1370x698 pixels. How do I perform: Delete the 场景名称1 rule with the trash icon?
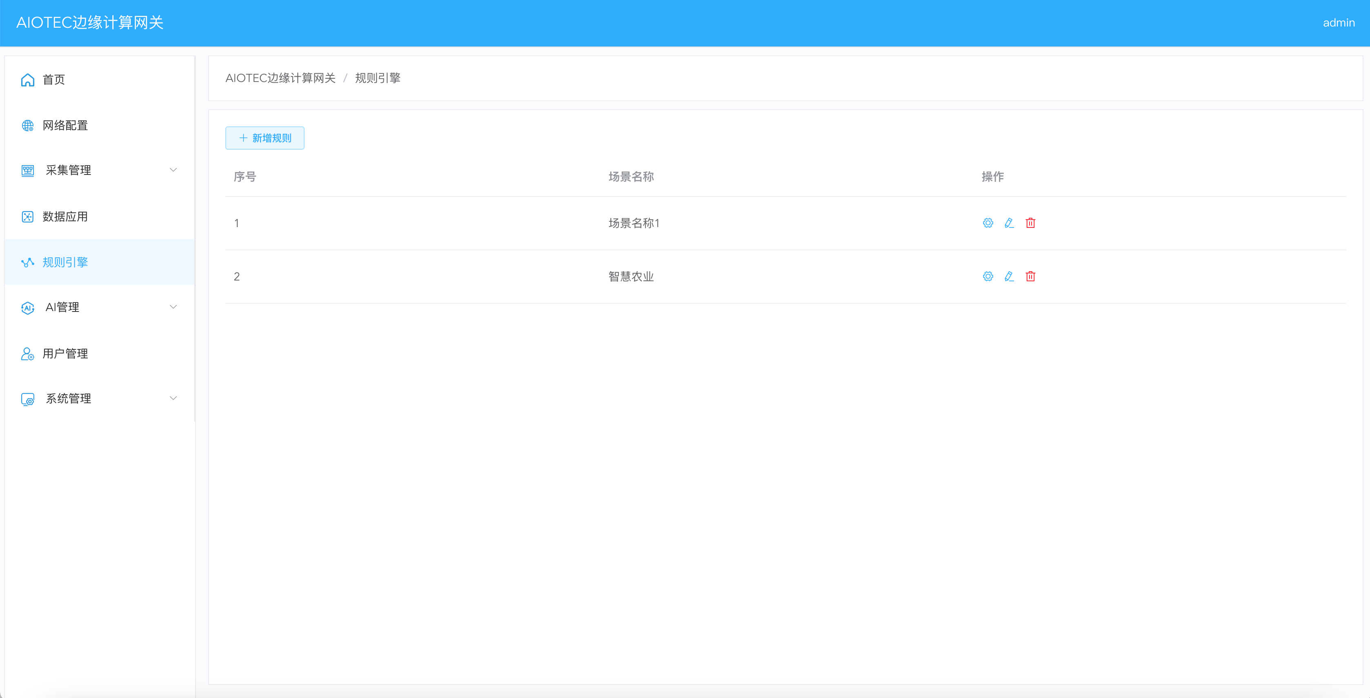[1030, 223]
